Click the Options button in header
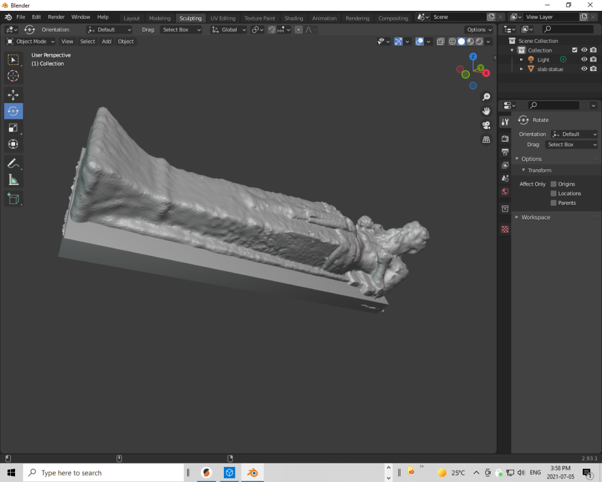 [479, 30]
